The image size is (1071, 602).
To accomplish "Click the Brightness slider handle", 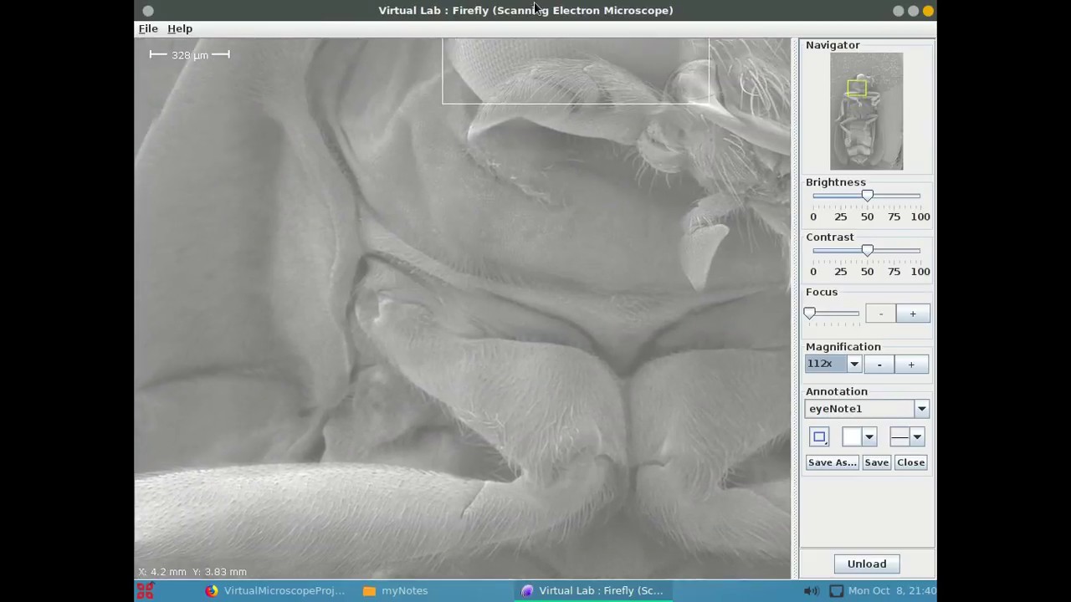I will [x=868, y=196].
